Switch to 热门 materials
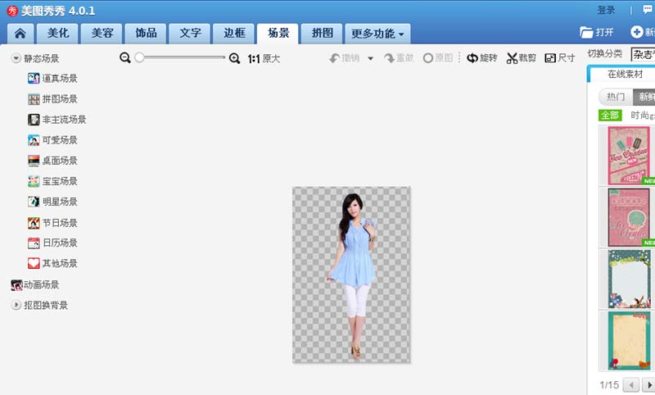This screenshot has height=395, width=655. pyautogui.click(x=616, y=97)
